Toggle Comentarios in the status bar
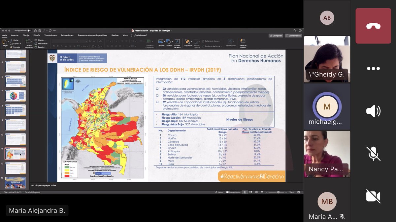396x222 pixels. click(x=233, y=192)
